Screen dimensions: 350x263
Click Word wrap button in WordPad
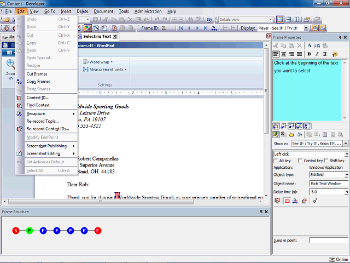tap(98, 62)
